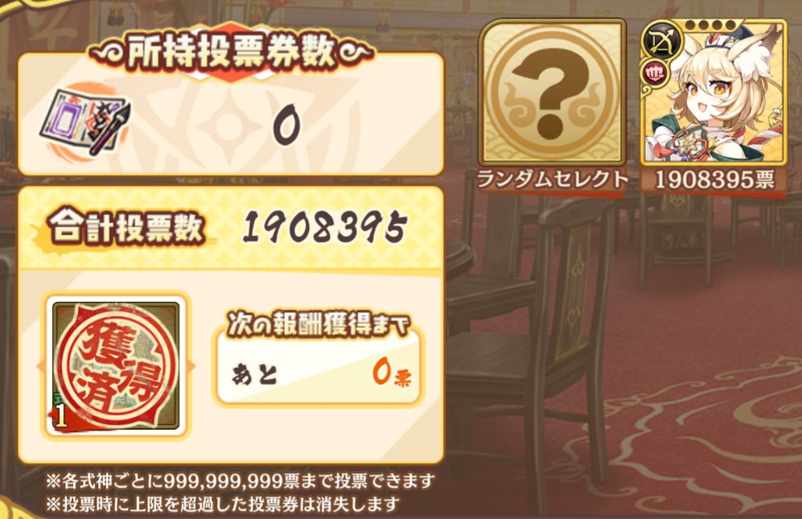This screenshot has height=519, width=802.
Task: Click the red fist attribute icon
Action: click(654, 74)
